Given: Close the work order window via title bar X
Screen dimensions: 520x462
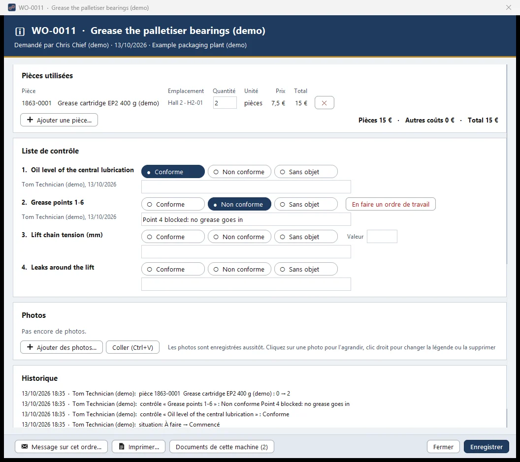Looking at the screenshot, I should (509, 7).
